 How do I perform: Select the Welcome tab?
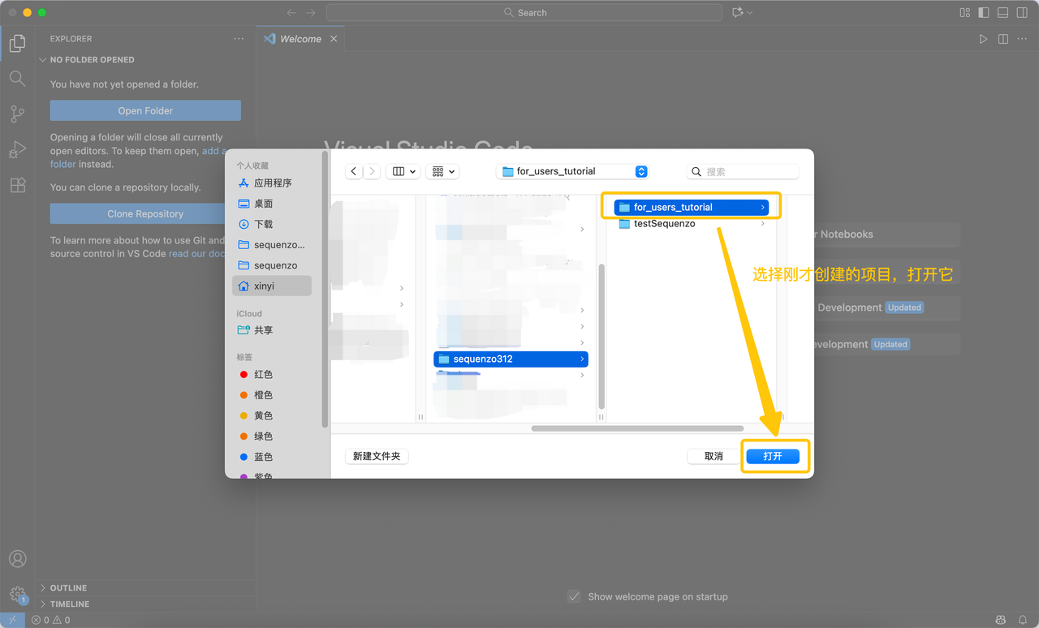click(x=300, y=39)
